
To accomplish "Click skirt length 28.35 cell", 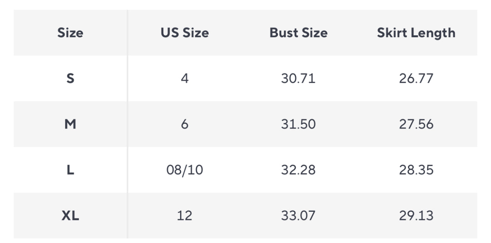I will pyautogui.click(x=416, y=170).
